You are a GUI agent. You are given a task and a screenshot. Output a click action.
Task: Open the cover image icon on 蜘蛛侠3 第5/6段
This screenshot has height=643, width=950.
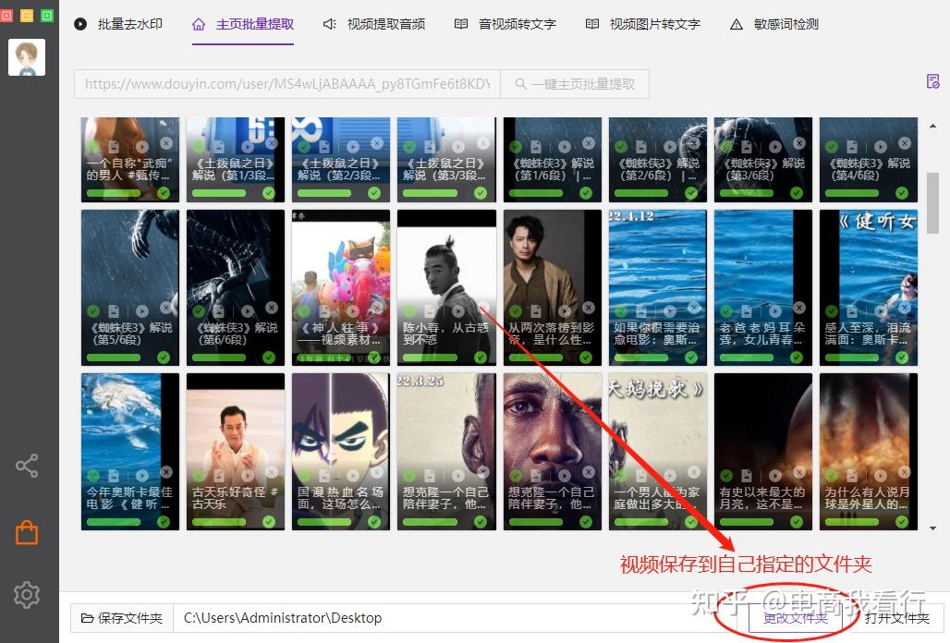click(x=114, y=311)
